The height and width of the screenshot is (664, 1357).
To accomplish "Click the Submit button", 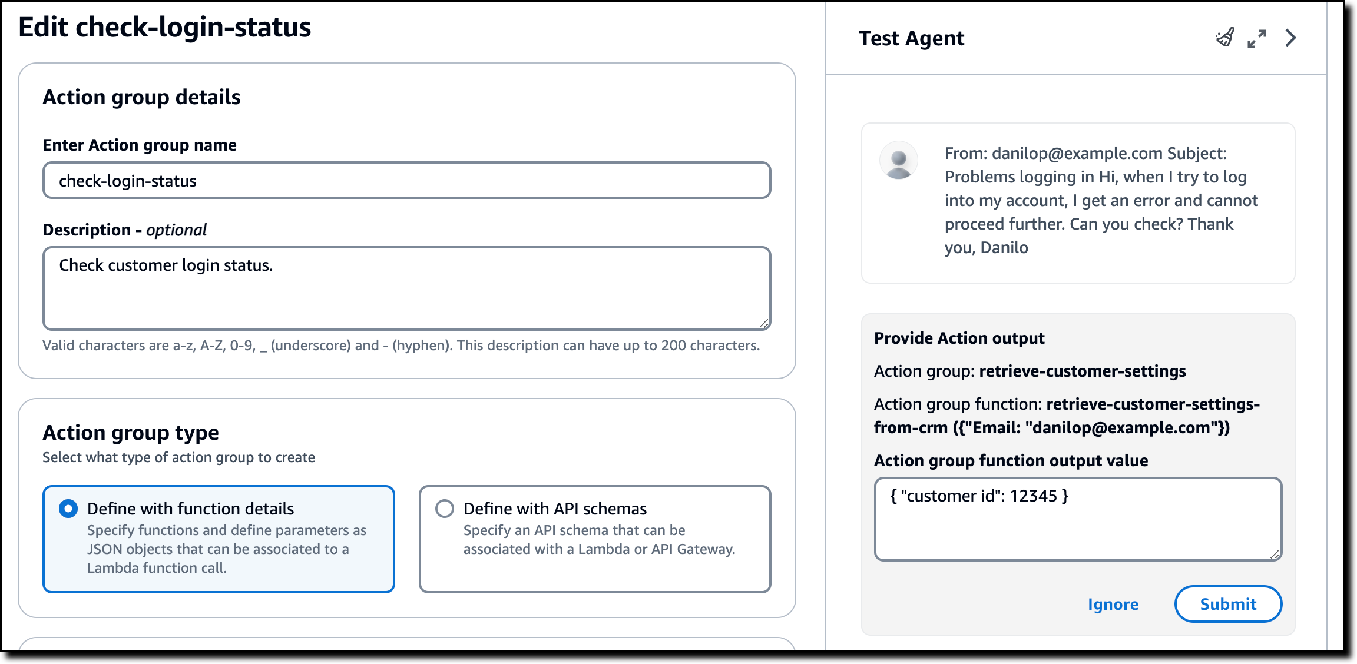I will pos(1228,604).
